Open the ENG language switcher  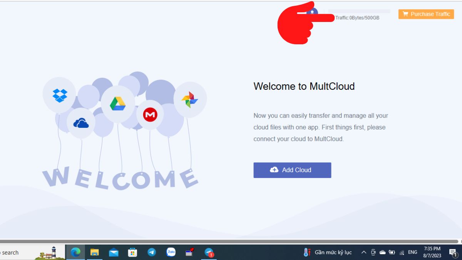click(412, 252)
